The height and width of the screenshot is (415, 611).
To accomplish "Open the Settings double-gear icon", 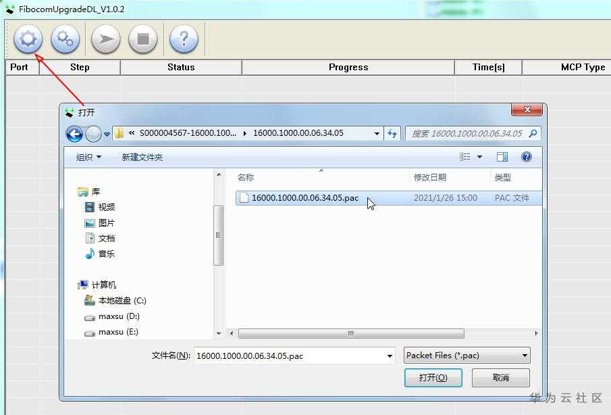I will (x=65, y=39).
